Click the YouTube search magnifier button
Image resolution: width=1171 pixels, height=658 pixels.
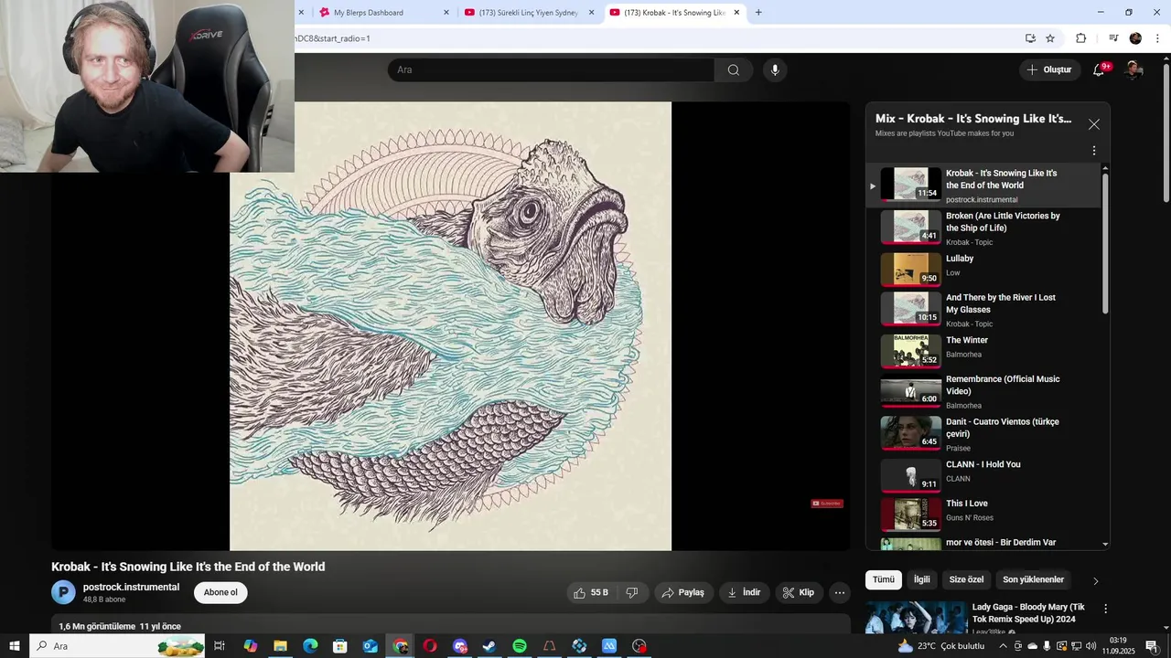coord(734,70)
